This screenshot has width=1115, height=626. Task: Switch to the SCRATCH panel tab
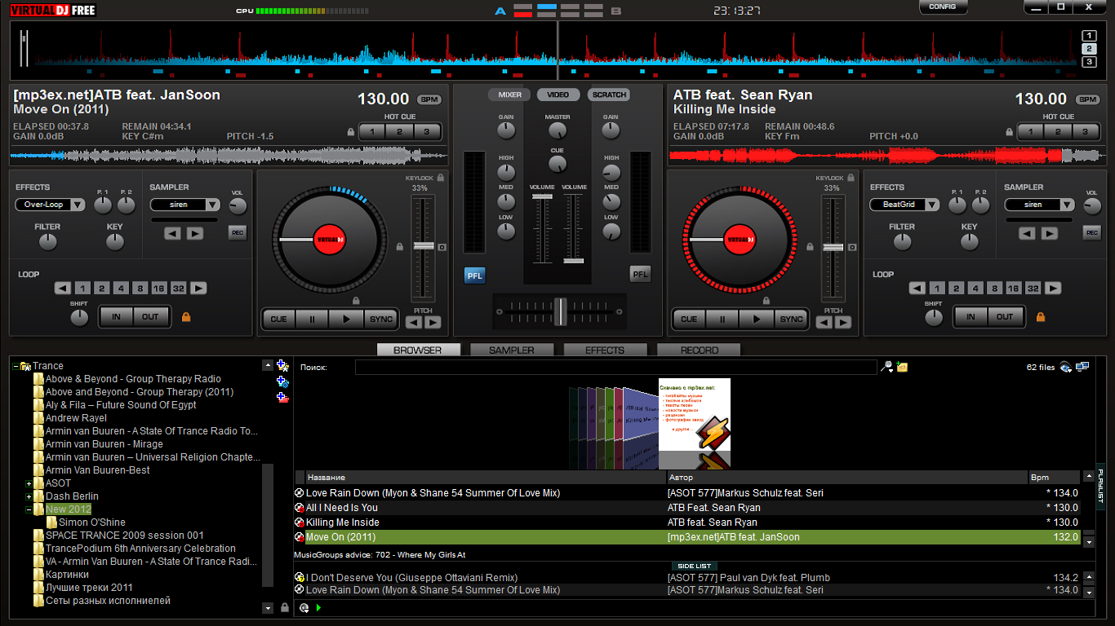click(x=609, y=95)
